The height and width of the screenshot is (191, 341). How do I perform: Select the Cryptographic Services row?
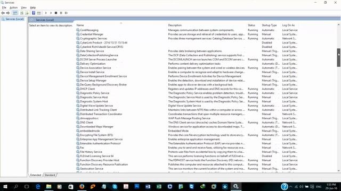(x=187, y=39)
